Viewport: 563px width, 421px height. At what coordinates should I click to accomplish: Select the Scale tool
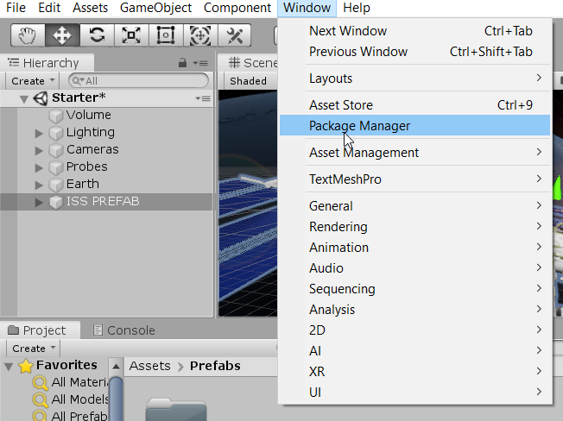tap(131, 35)
